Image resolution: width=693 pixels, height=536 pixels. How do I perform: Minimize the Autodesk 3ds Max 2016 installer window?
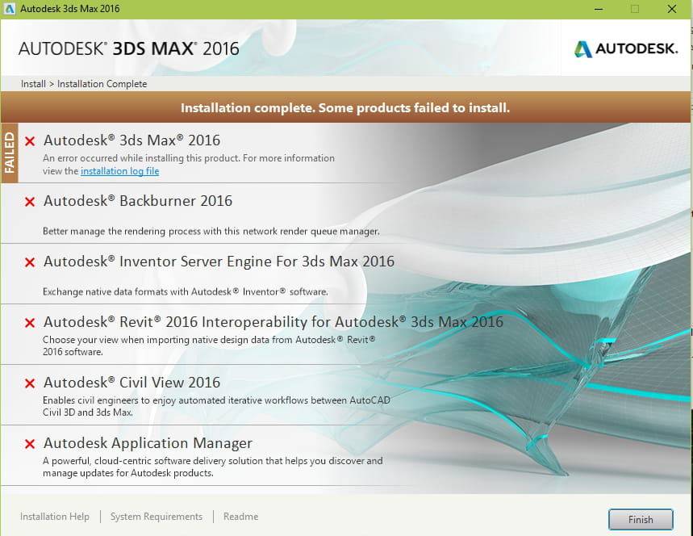599,9
